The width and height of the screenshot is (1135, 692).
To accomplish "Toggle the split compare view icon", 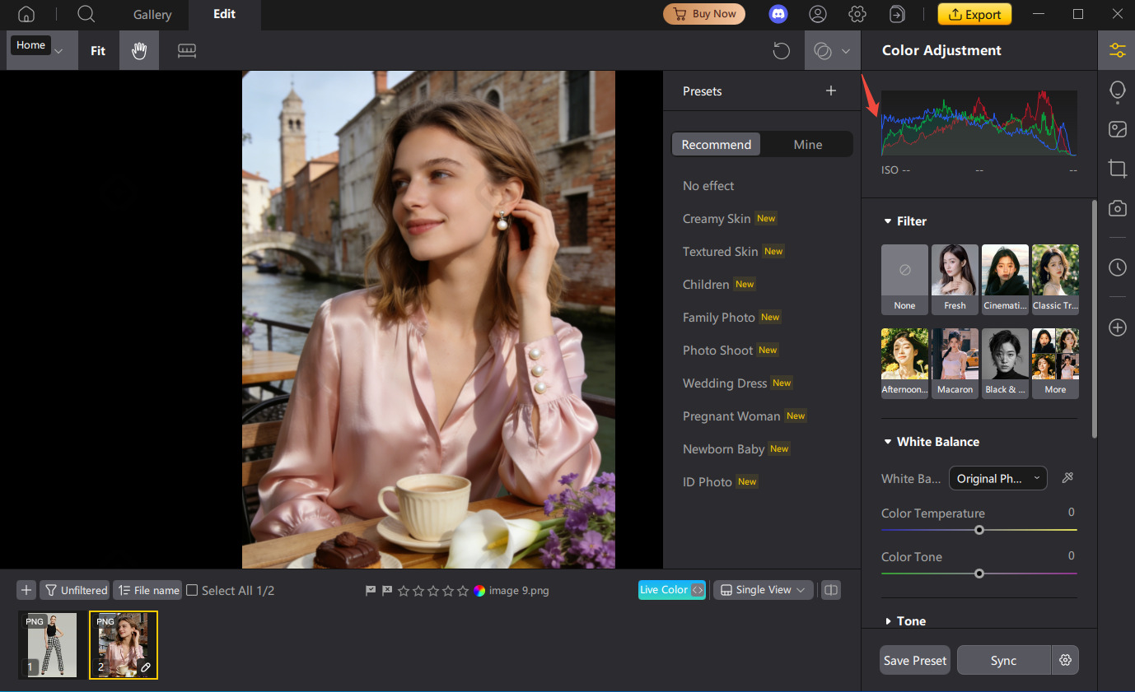I will (x=831, y=590).
